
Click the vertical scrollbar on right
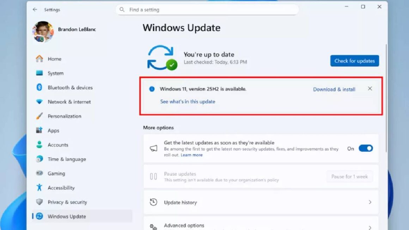click(x=386, y=98)
